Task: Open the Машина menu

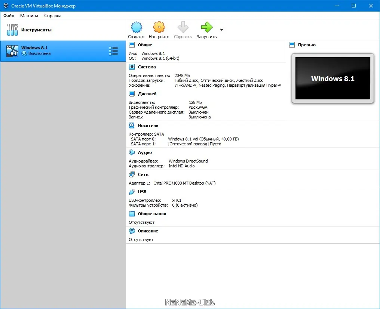Action: pyautogui.click(x=29, y=15)
